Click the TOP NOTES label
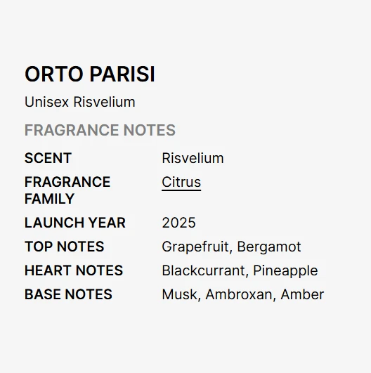The width and height of the screenshot is (371, 373). tap(64, 247)
